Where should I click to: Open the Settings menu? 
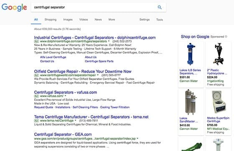click(x=145, y=20)
